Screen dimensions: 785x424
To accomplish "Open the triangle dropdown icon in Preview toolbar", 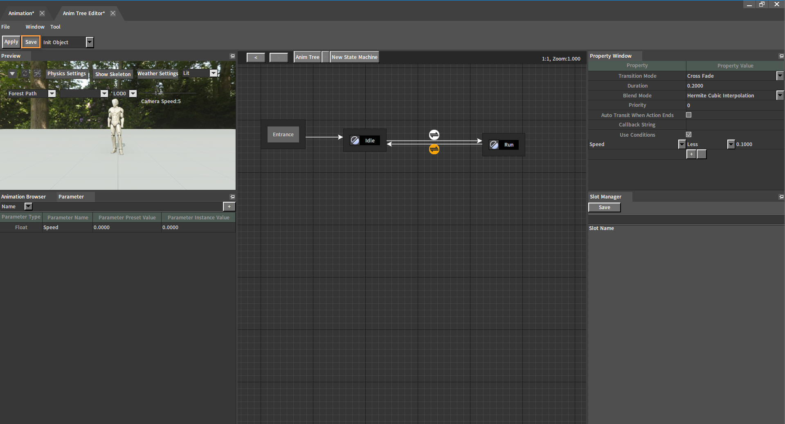I will coord(12,74).
